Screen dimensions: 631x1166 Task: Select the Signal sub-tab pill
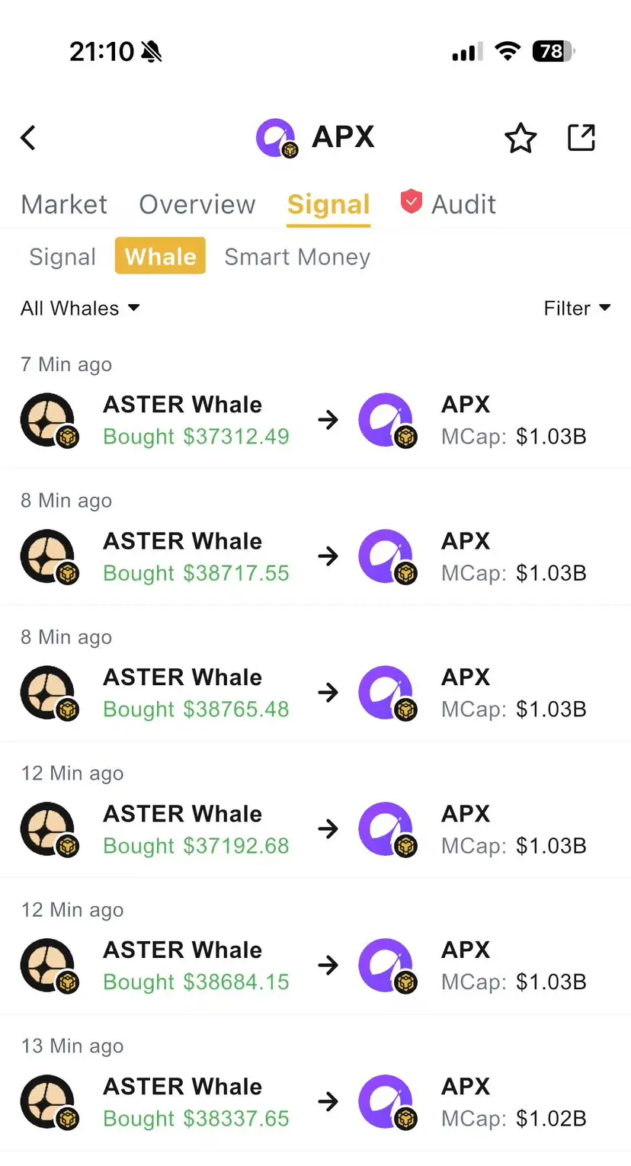coord(62,257)
